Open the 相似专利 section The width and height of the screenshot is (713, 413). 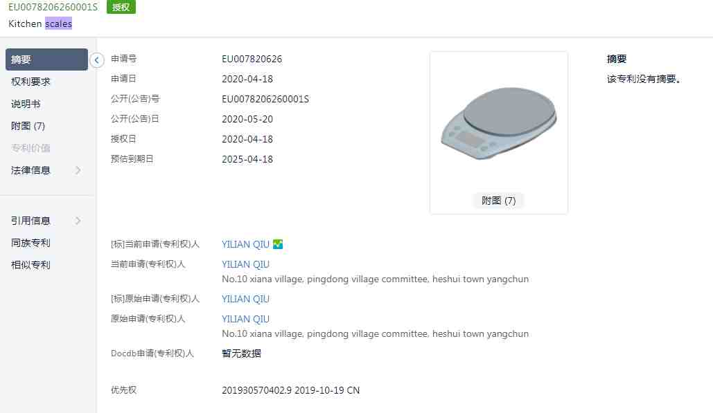point(30,265)
